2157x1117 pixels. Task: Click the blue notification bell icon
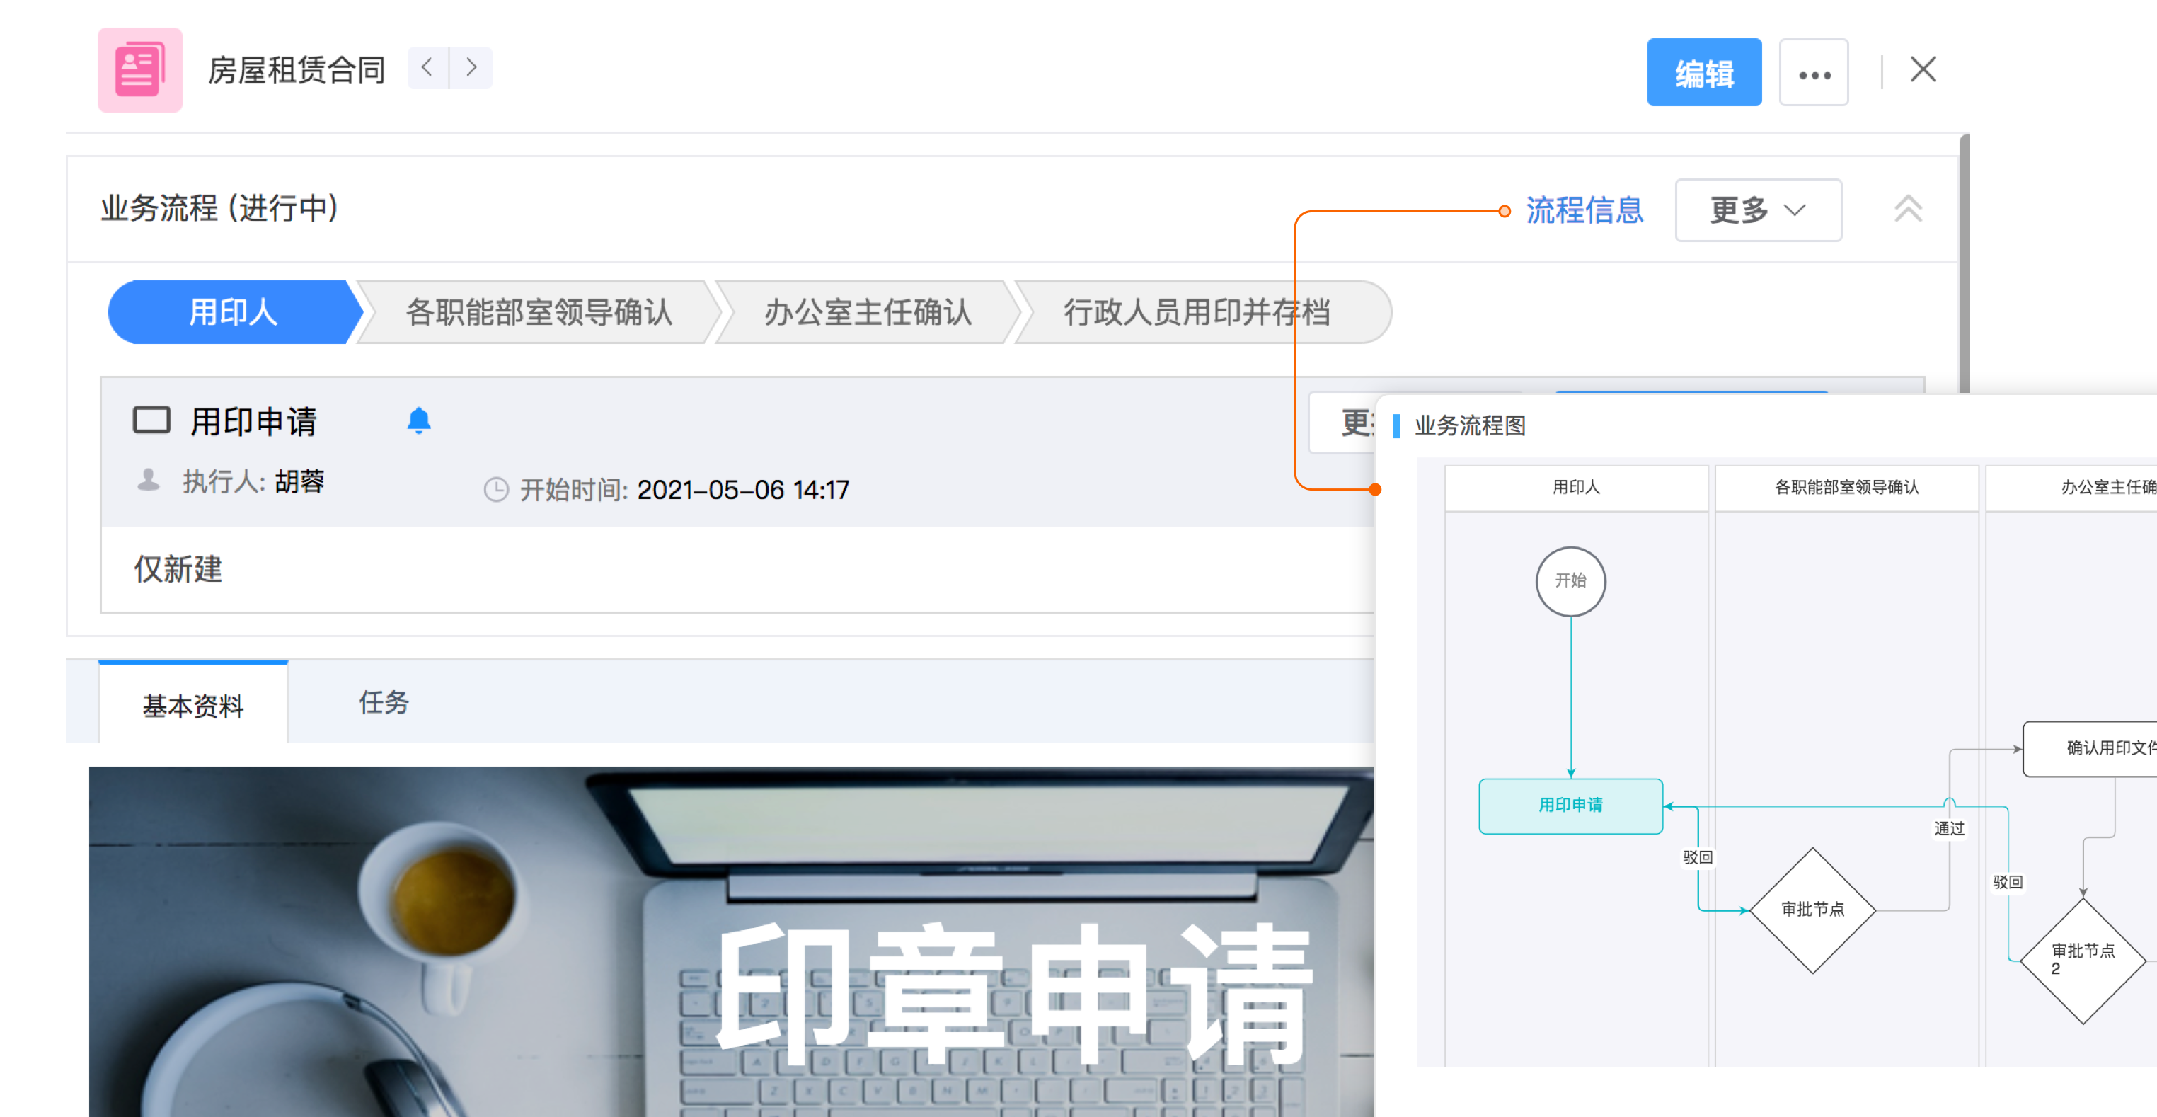(419, 420)
